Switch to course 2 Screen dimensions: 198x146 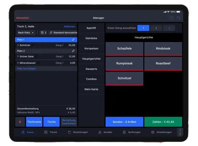coord(156,28)
